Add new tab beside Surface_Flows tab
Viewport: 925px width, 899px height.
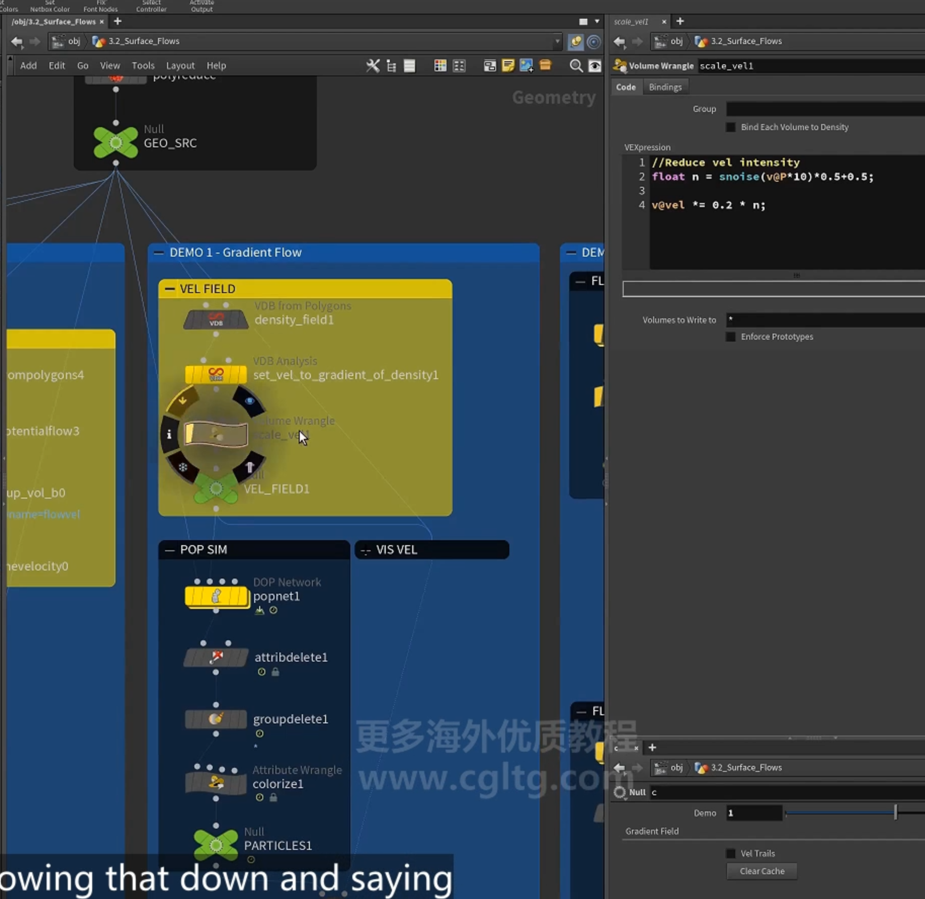click(118, 21)
